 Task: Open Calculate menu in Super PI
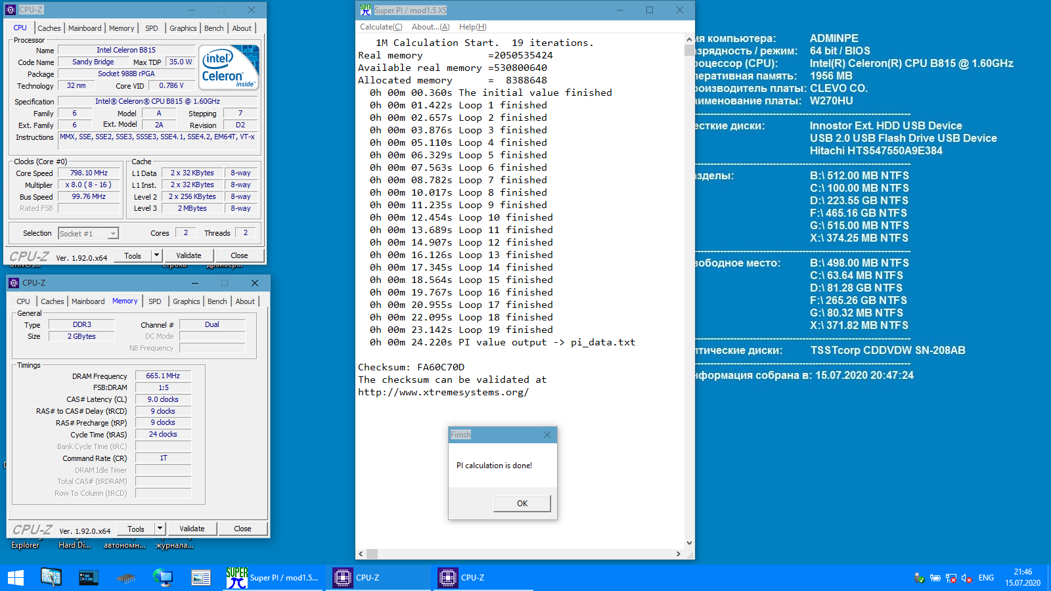pyautogui.click(x=381, y=27)
